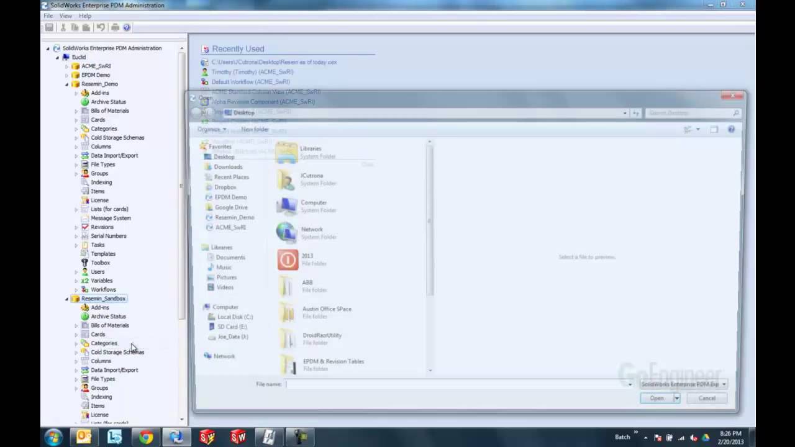Open EPDM & Revision Tables folder

(x=333, y=365)
